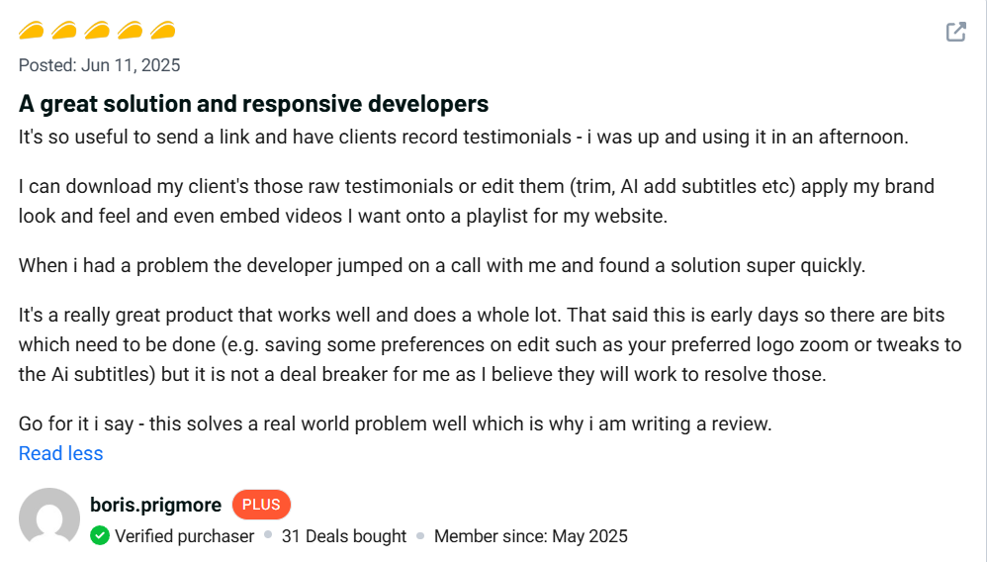The height and width of the screenshot is (562, 987).
Task: Click the green verified checkmark icon
Action: coord(100,536)
